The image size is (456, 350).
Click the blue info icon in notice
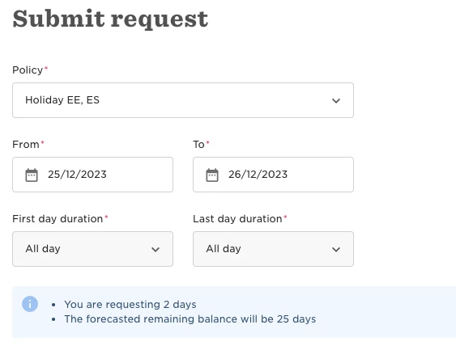[x=30, y=304]
